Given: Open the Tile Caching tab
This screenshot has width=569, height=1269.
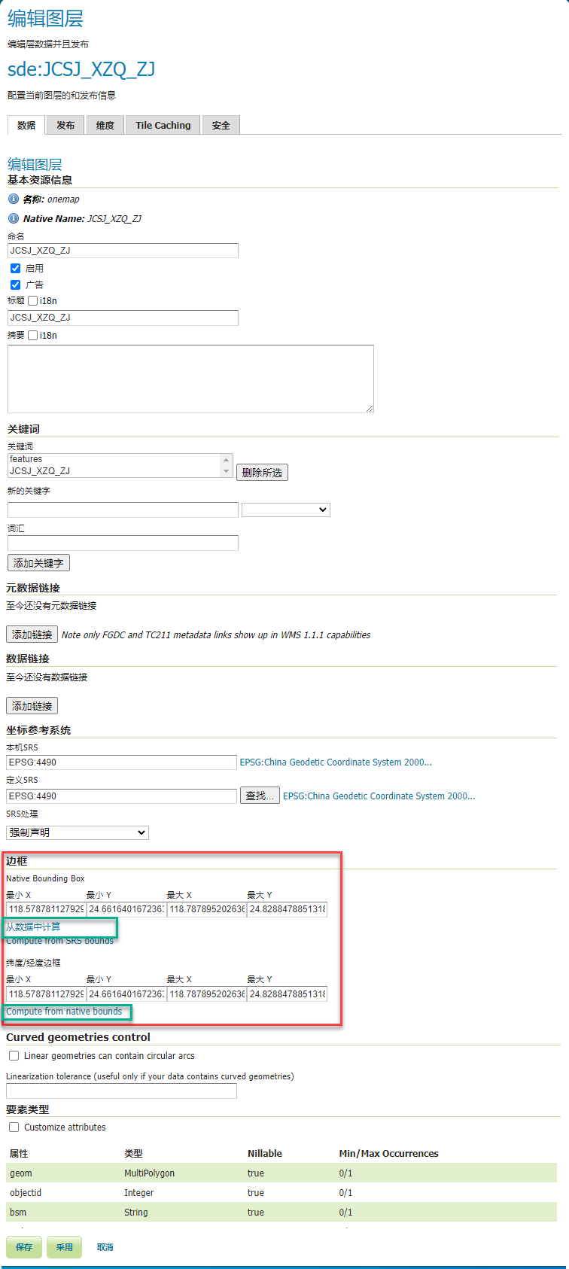Looking at the screenshot, I should (x=163, y=126).
